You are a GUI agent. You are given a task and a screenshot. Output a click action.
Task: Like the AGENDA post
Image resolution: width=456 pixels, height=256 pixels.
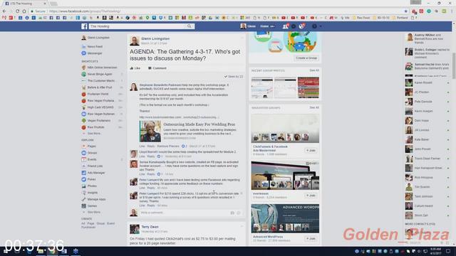click(135, 68)
